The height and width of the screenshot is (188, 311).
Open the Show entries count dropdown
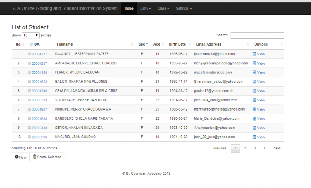click(x=31, y=36)
